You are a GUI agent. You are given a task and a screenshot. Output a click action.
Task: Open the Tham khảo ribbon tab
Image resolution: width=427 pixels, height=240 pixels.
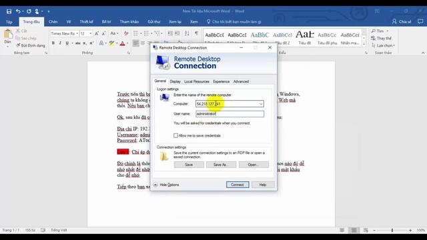pos(129,21)
